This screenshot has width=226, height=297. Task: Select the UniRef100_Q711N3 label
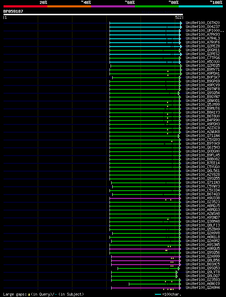(x=203, y=182)
